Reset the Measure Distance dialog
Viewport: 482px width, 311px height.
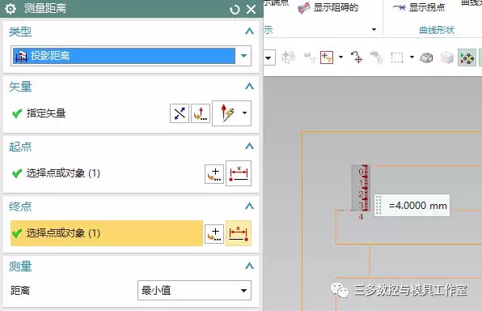[235, 10]
